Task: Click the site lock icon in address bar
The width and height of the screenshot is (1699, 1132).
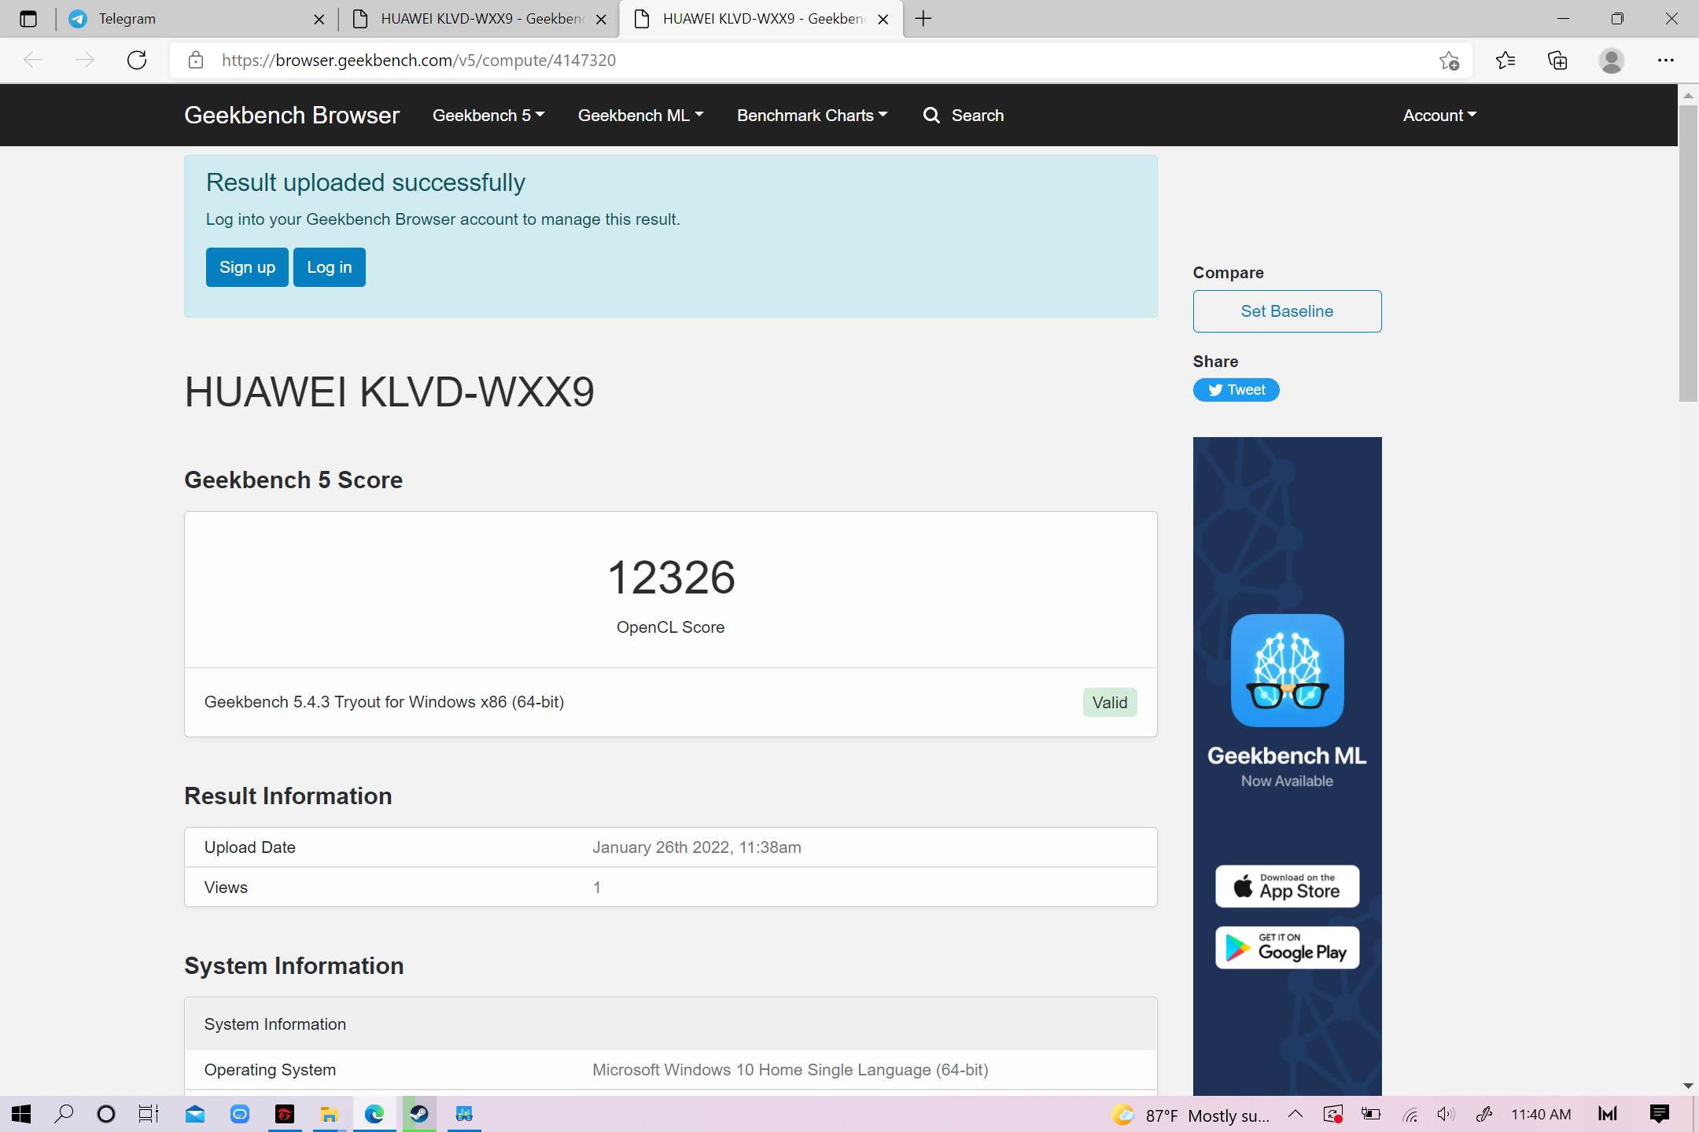Action: pyautogui.click(x=196, y=61)
